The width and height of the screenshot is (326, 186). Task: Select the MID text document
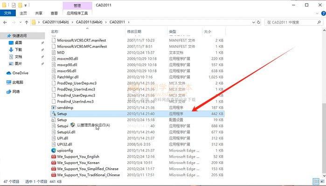[x=61, y=53]
